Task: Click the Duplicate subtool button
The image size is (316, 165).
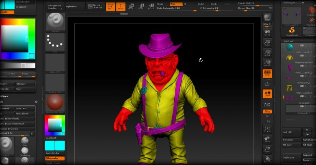Action: coord(292,158)
